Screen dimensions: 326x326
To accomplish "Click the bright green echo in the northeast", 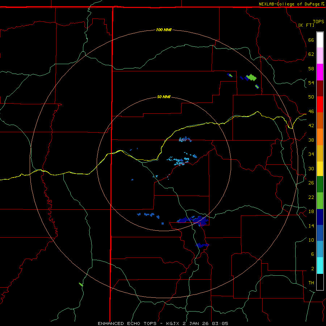I will tap(252, 78).
